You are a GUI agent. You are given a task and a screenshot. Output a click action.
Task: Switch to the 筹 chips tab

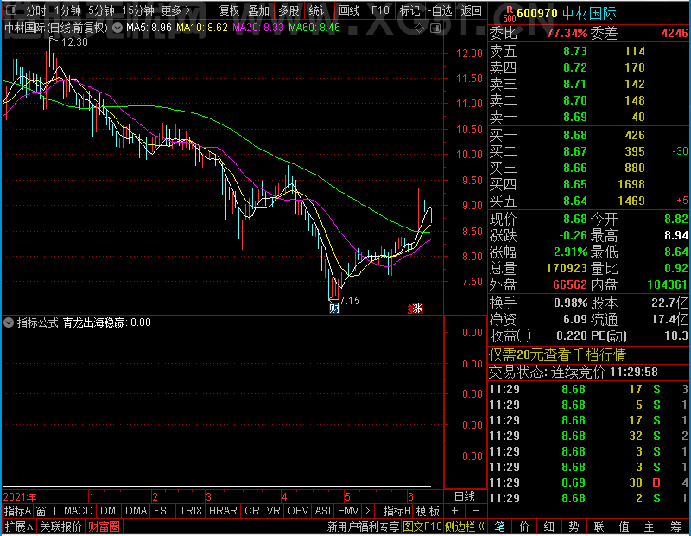(x=676, y=526)
